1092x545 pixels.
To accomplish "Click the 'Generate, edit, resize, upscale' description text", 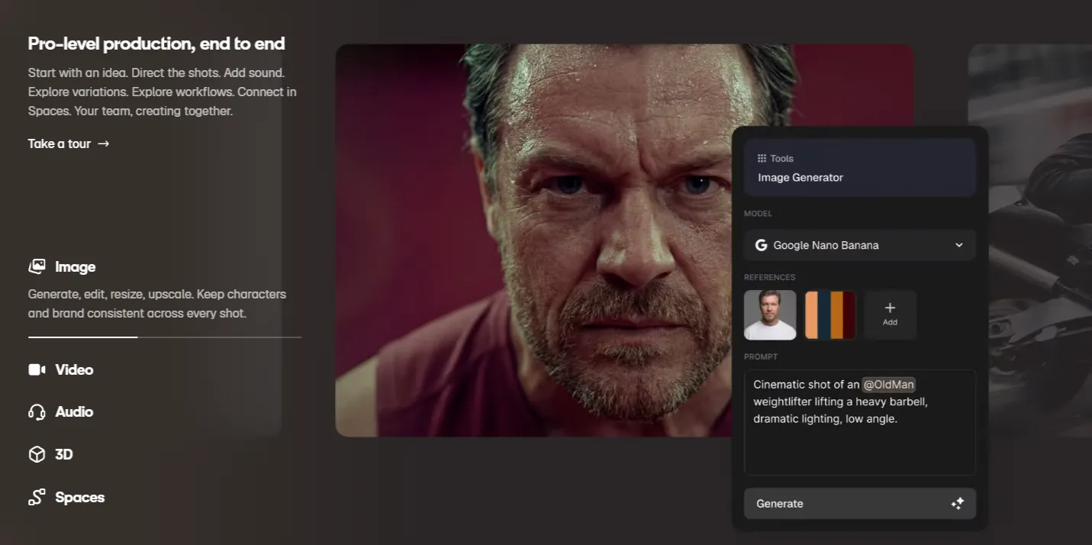I will tap(157, 303).
